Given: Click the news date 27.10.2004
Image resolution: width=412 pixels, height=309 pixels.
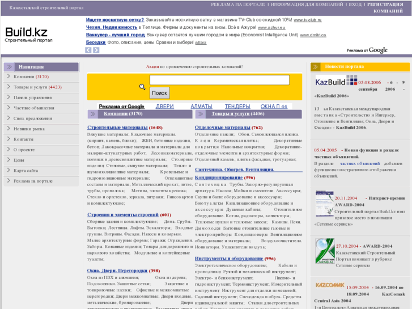Looking at the screenshot, I should 347,247.
